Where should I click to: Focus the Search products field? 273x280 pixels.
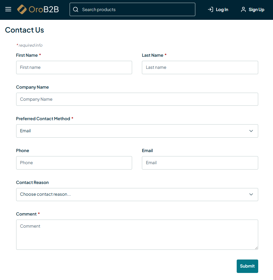pyautogui.click(x=136, y=9)
